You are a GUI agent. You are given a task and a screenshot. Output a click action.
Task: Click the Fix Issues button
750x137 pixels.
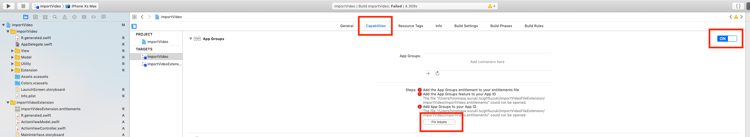click(x=439, y=122)
